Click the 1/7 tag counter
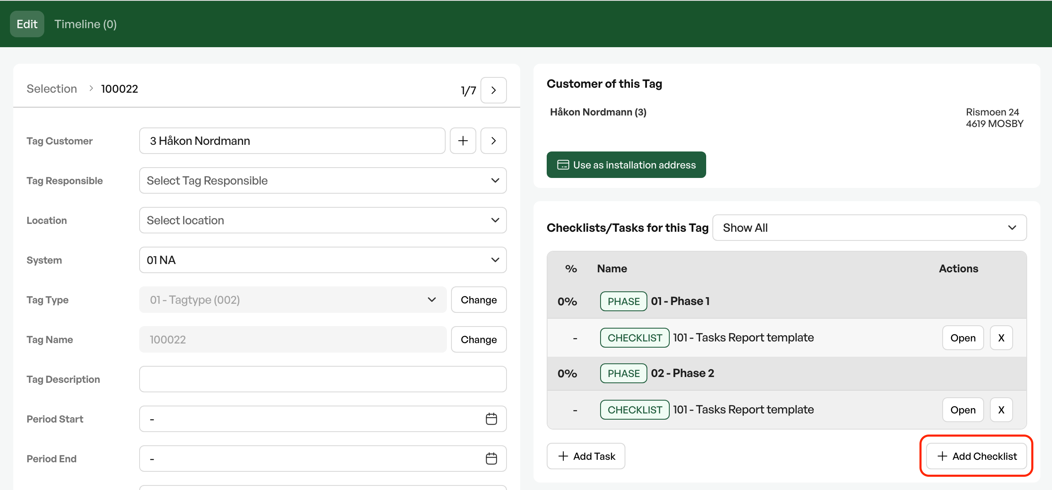Screen dimensions: 1052x490 (x=468, y=90)
